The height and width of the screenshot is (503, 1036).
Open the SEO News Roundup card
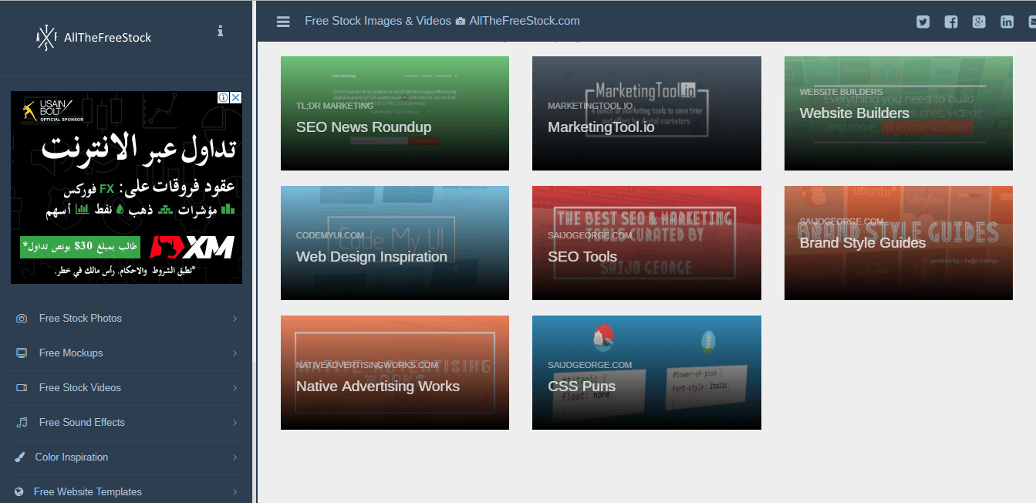(x=395, y=113)
